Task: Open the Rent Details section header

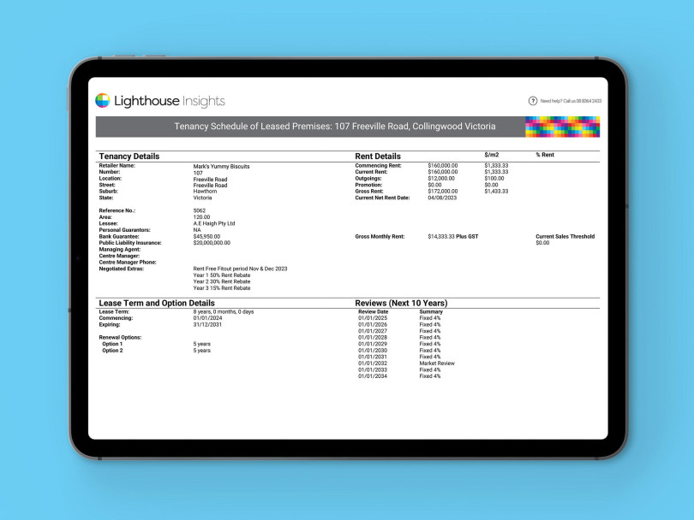Action: click(x=377, y=157)
